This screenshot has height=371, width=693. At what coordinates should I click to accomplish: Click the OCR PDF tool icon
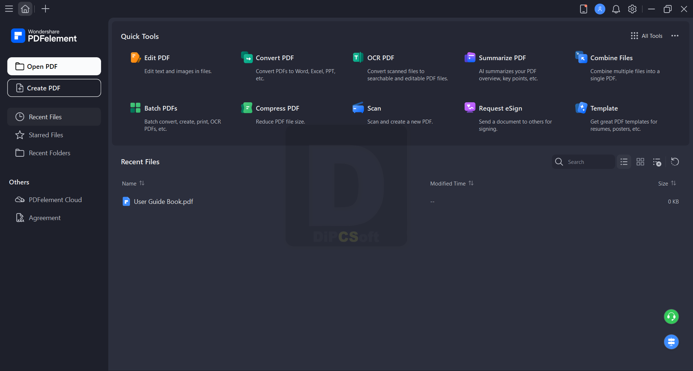358,58
